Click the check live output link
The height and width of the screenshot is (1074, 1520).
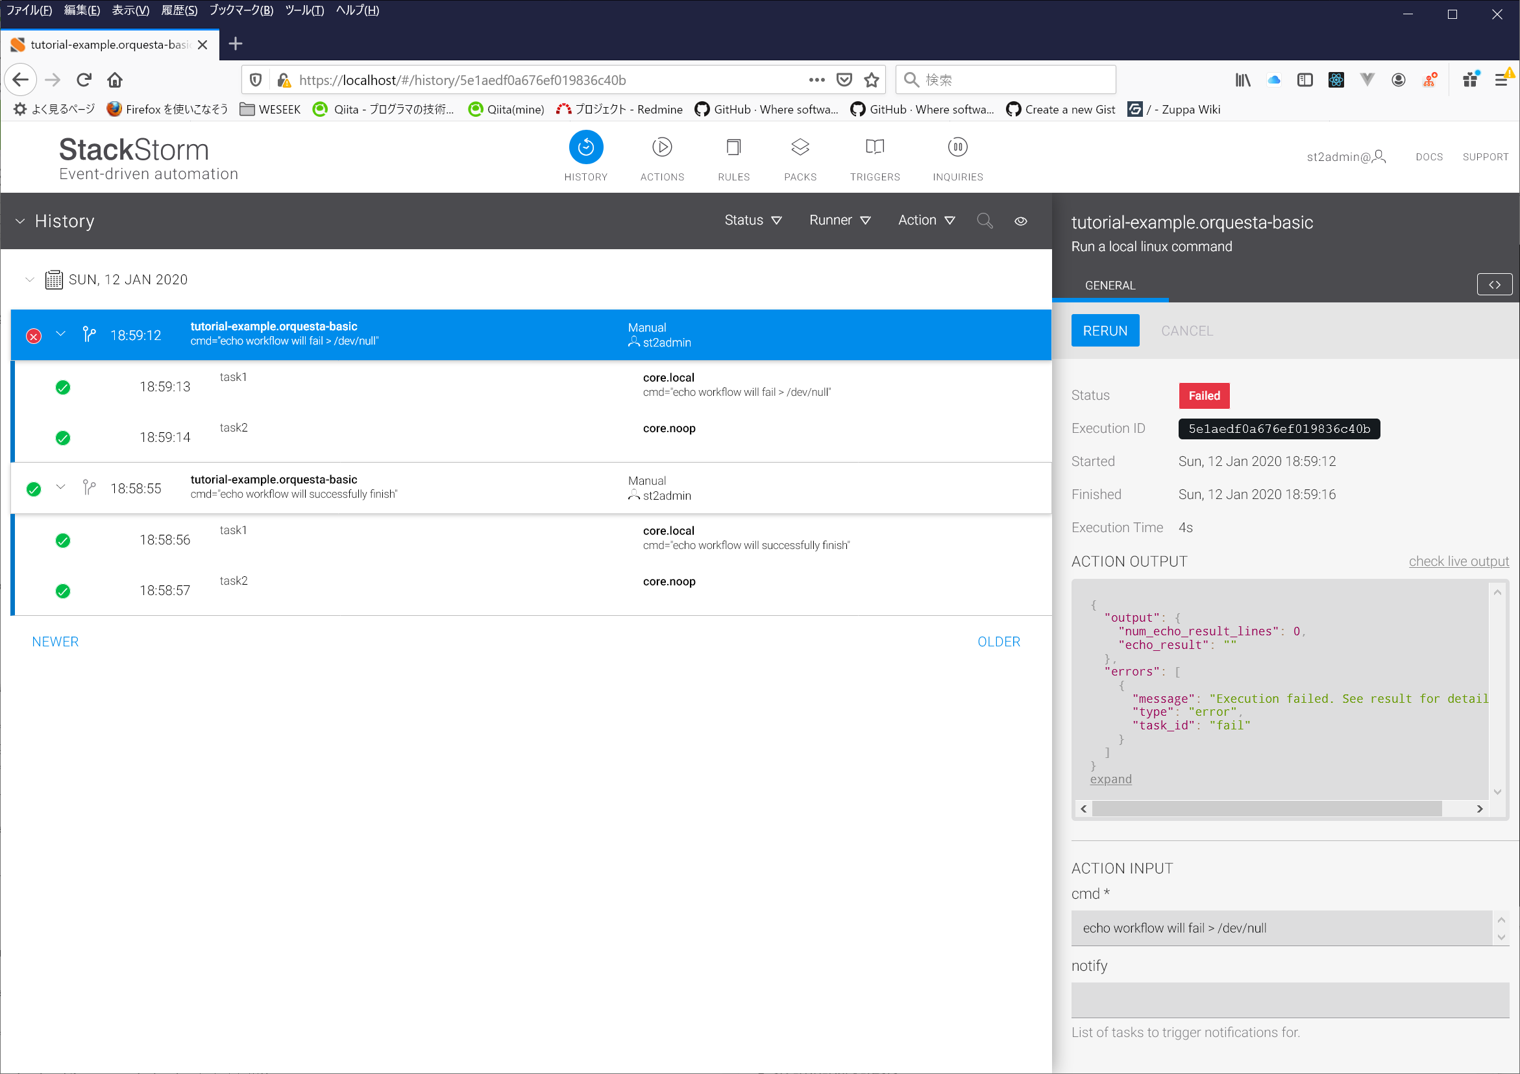click(x=1458, y=561)
